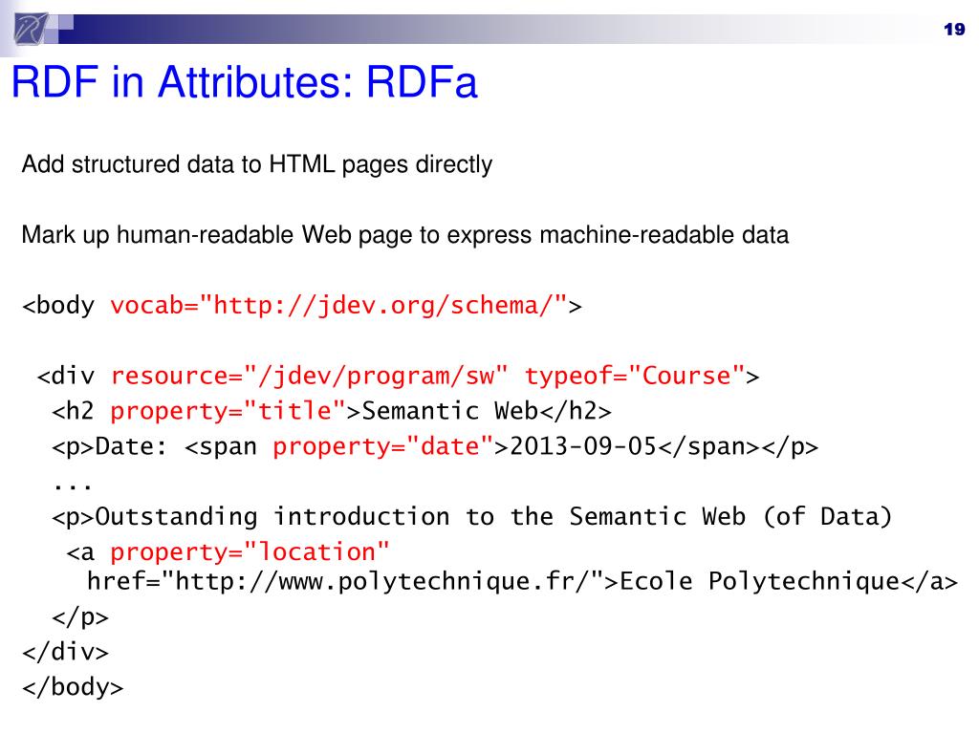Click the slide number 19
979x734 pixels.
(x=954, y=30)
